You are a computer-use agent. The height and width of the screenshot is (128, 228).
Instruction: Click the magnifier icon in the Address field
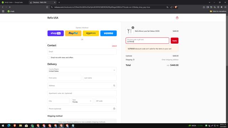click(114, 86)
